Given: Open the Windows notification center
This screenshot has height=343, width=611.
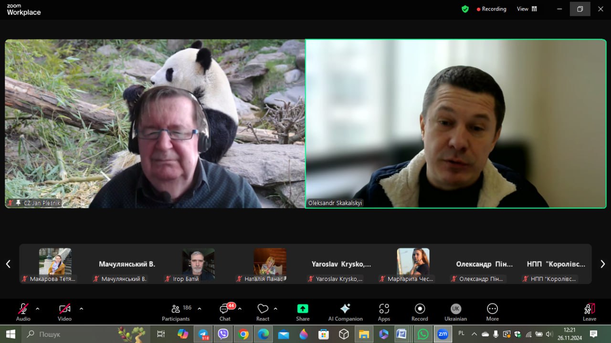Looking at the screenshot, I should coord(593,334).
